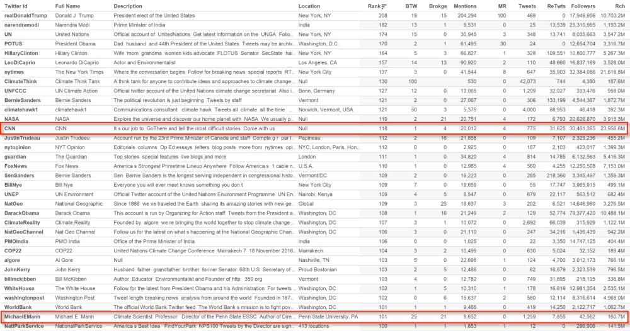Click the Brokge column header
The width and height of the screenshot is (630, 331).
438,6
